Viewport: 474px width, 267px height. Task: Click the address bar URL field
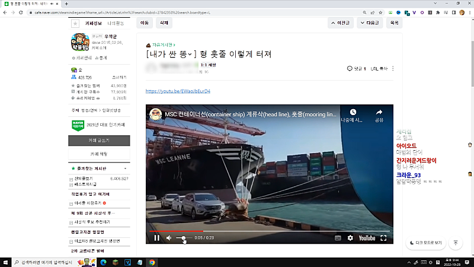click(x=194, y=12)
